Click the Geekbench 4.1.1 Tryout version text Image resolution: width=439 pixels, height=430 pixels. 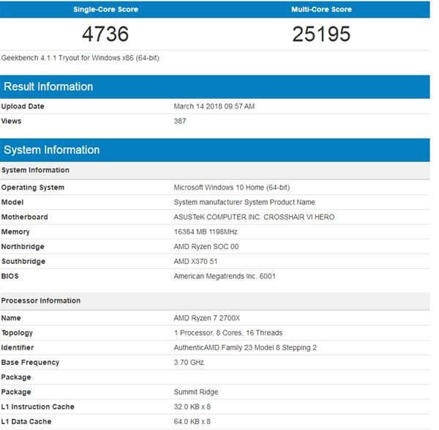80,59
